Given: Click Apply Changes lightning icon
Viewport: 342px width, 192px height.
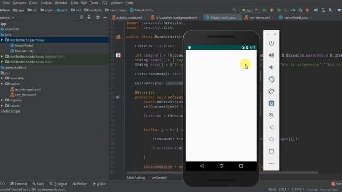Looking at the screenshot, I should [271, 10].
